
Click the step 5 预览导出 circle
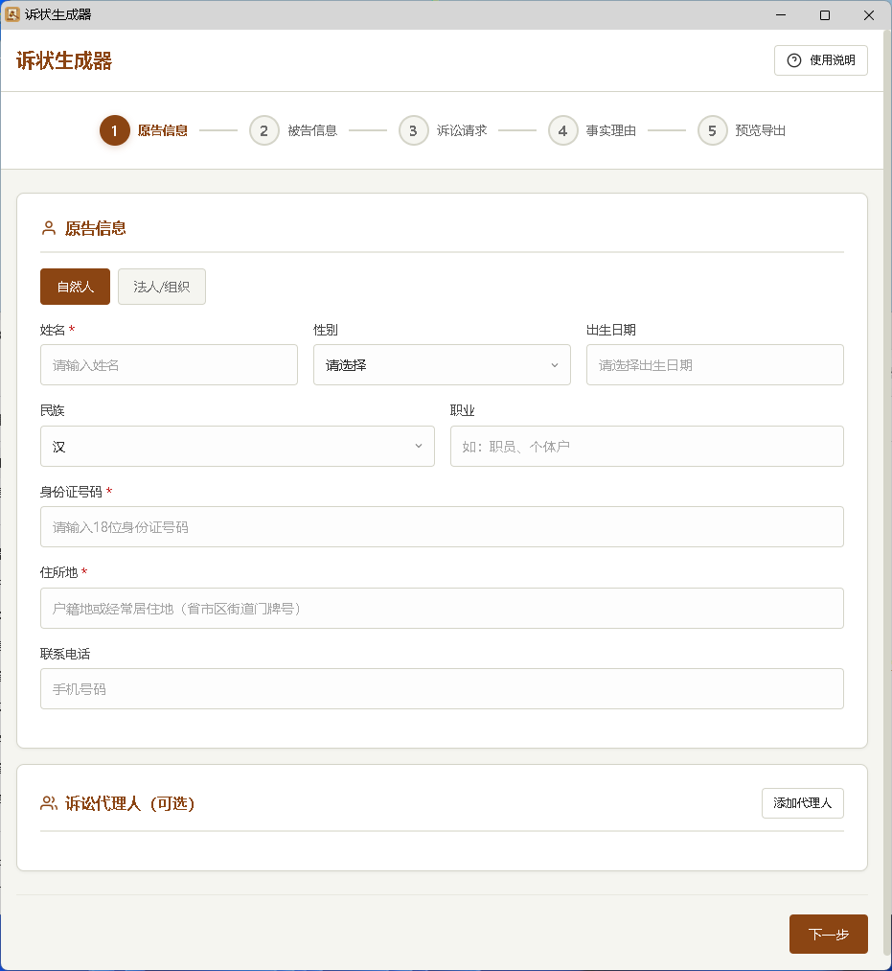(x=712, y=130)
